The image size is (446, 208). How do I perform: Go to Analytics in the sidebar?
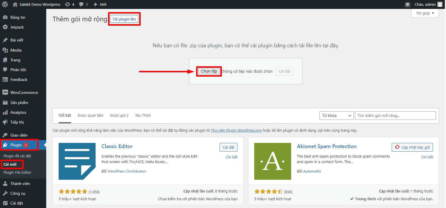(18, 112)
